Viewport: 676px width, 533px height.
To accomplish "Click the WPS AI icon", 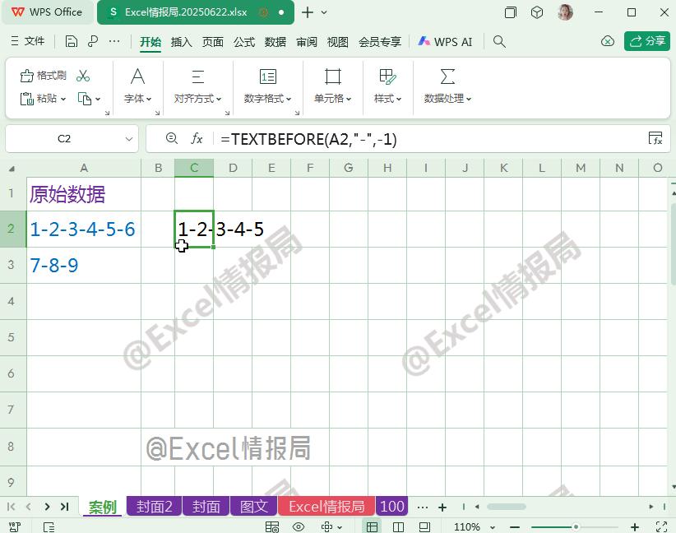I will tap(444, 40).
